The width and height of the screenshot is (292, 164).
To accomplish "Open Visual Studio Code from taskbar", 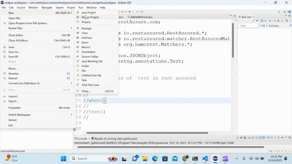I will [x=205, y=159].
